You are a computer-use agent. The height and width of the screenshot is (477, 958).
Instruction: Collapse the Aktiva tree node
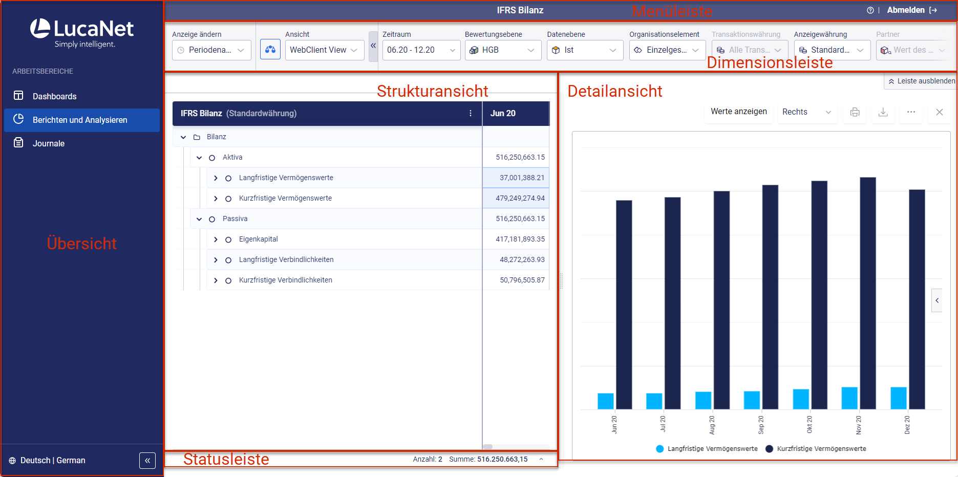click(x=199, y=157)
